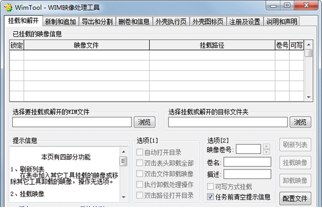Click the hint info scroll-down arrow
Image resolution: width=322 pixels, height=215 pixels.
tap(123, 197)
